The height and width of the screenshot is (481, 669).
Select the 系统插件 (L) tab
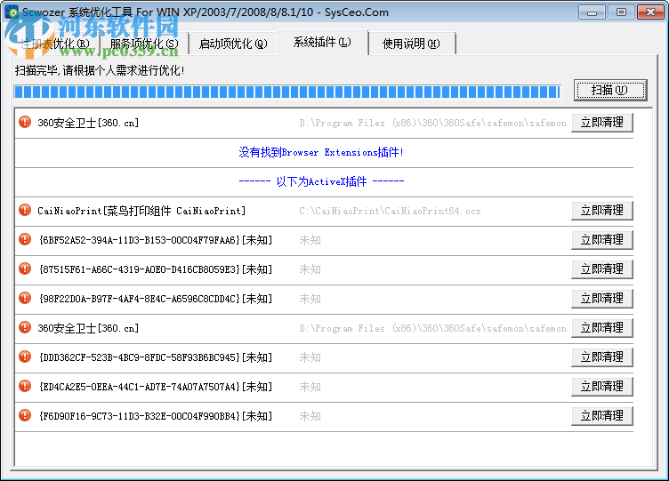tap(322, 42)
